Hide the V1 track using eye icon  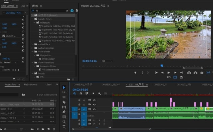[94, 109]
